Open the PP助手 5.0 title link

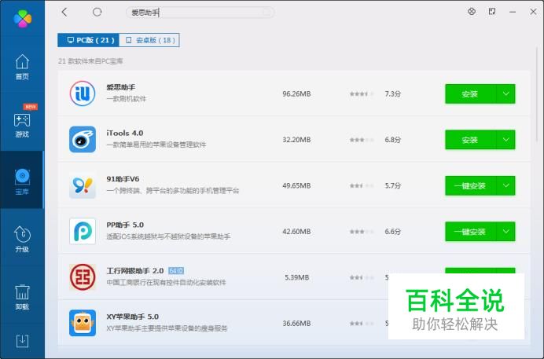[x=125, y=225]
